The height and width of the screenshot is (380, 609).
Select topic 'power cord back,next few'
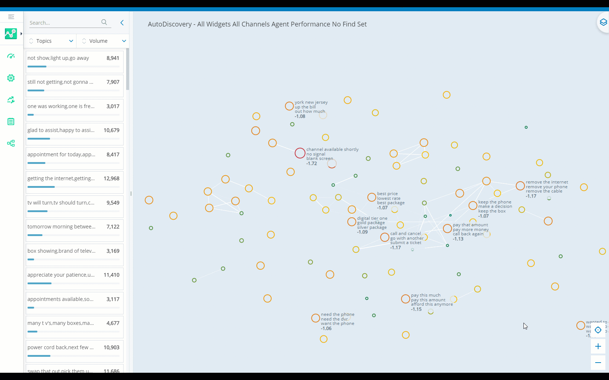pyautogui.click(x=75, y=351)
